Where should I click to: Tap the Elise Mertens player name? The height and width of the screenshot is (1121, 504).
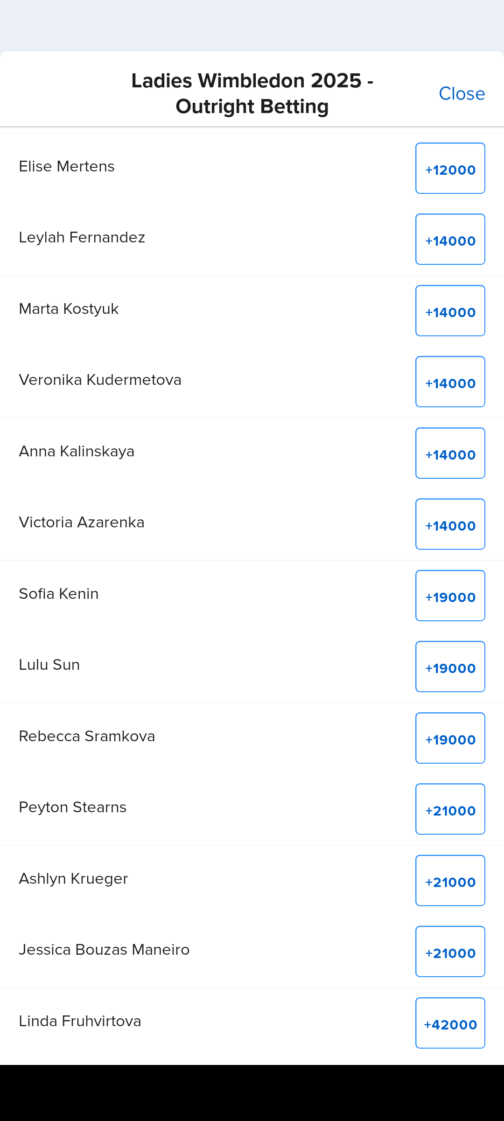[67, 166]
